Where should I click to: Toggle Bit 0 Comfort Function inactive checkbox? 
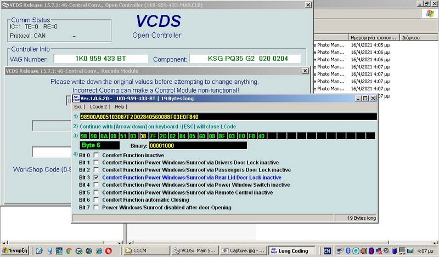[x=96, y=155]
